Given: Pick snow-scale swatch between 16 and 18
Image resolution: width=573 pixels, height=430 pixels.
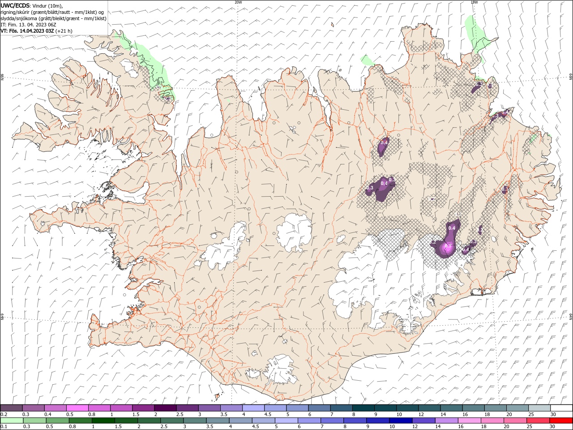Looking at the screenshot, I should (473, 408).
